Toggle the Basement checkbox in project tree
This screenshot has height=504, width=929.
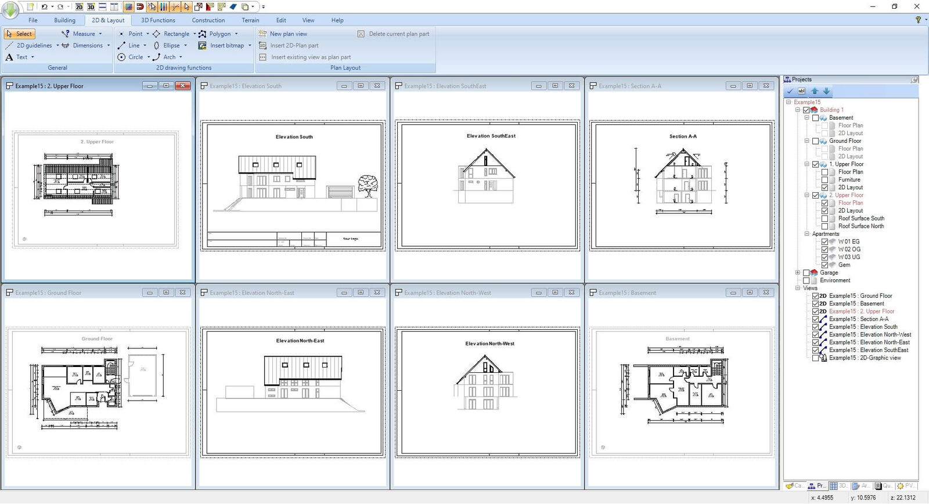(x=816, y=118)
